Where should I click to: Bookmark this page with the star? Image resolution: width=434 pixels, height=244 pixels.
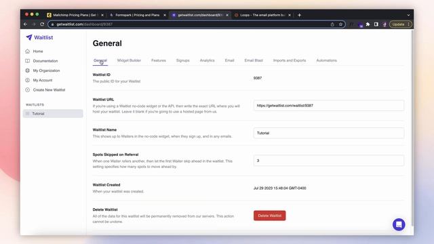(x=340, y=24)
